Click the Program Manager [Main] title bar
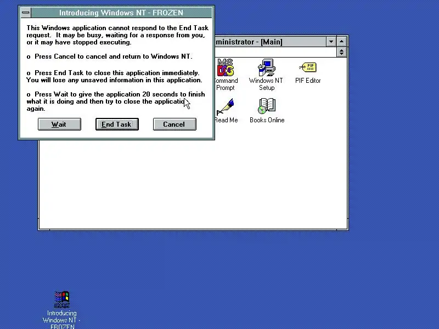The image size is (439, 329). 271,42
